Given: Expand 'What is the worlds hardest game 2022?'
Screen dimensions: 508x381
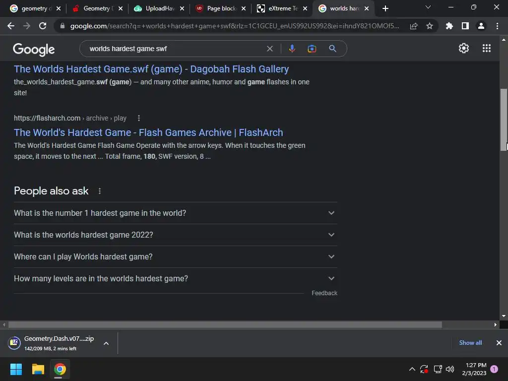Looking at the screenshot, I should [176, 235].
